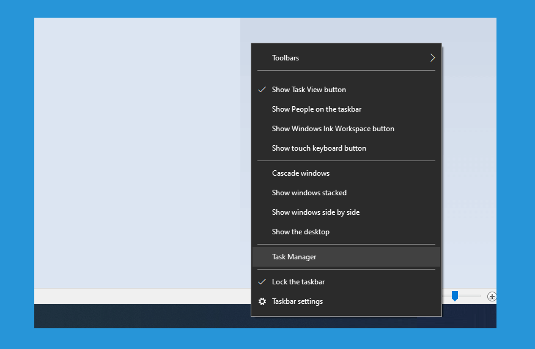
Task: Open Taskbar settings
Action: tap(346, 301)
